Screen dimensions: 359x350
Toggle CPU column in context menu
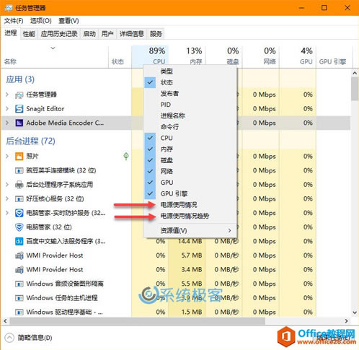(190, 138)
